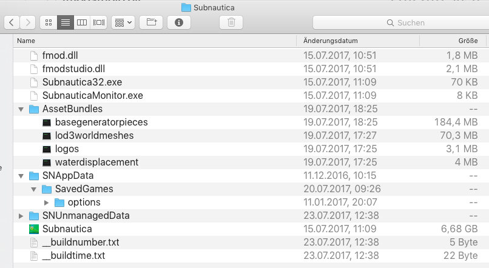Go back with the left arrow button
The image size is (489, 268).
[x=12, y=22]
